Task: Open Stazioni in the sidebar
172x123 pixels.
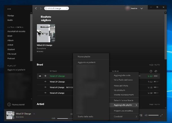Action: point(11,50)
